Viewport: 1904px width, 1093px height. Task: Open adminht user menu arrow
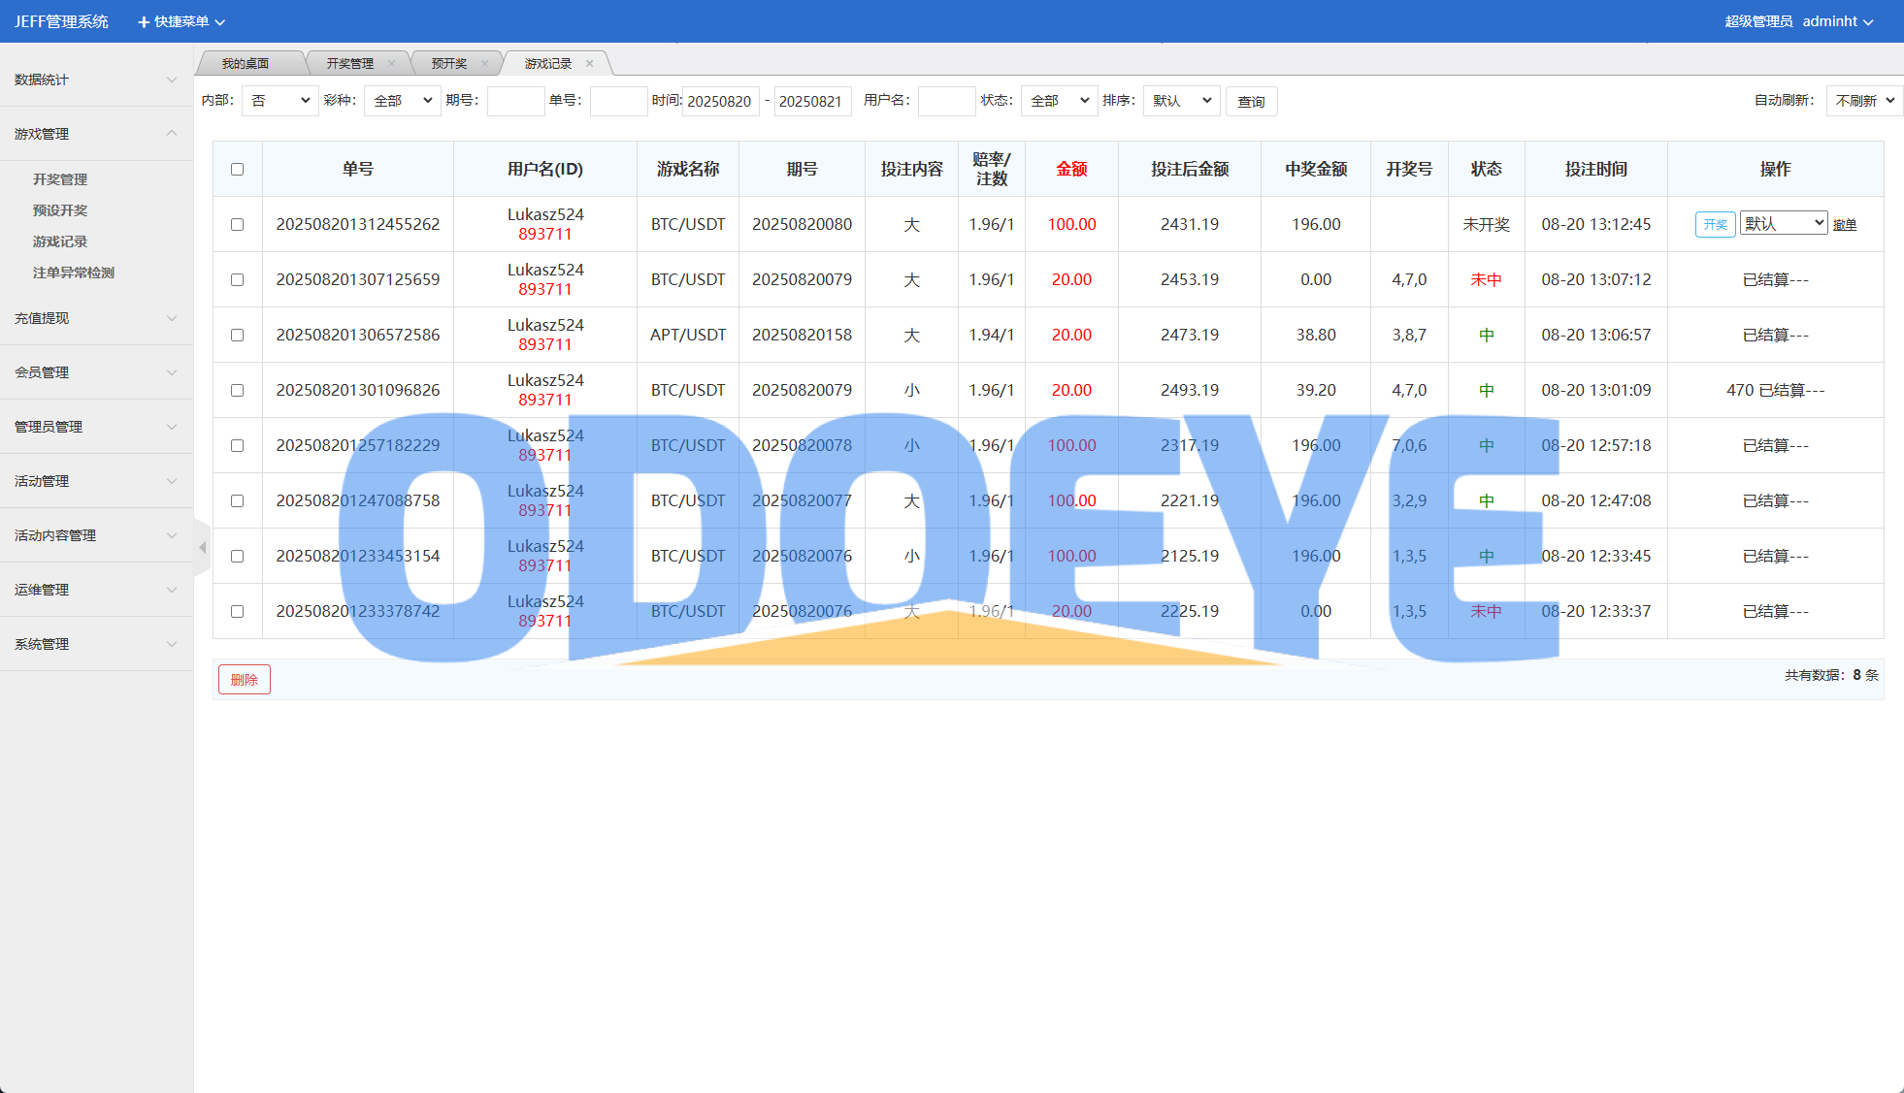[1868, 22]
